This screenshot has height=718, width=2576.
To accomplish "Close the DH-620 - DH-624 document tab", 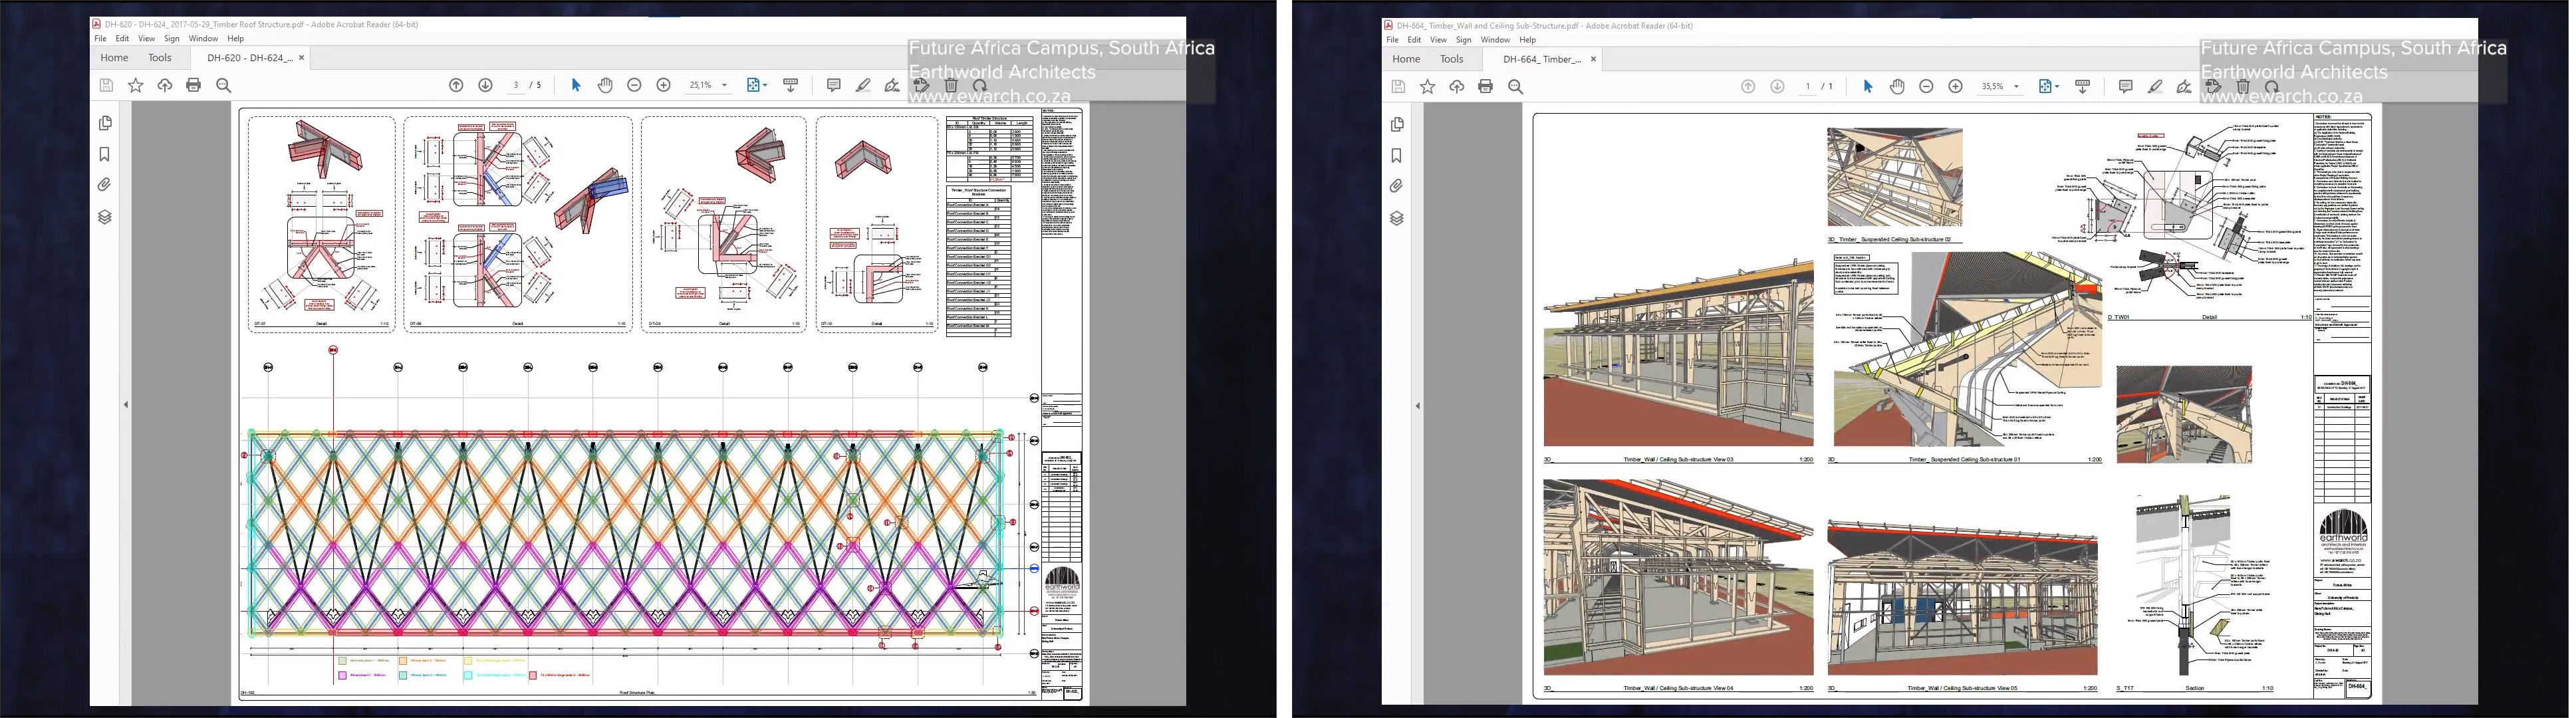I will point(301,58).
